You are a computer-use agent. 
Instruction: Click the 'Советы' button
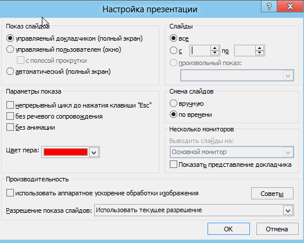tap(272, 194)
